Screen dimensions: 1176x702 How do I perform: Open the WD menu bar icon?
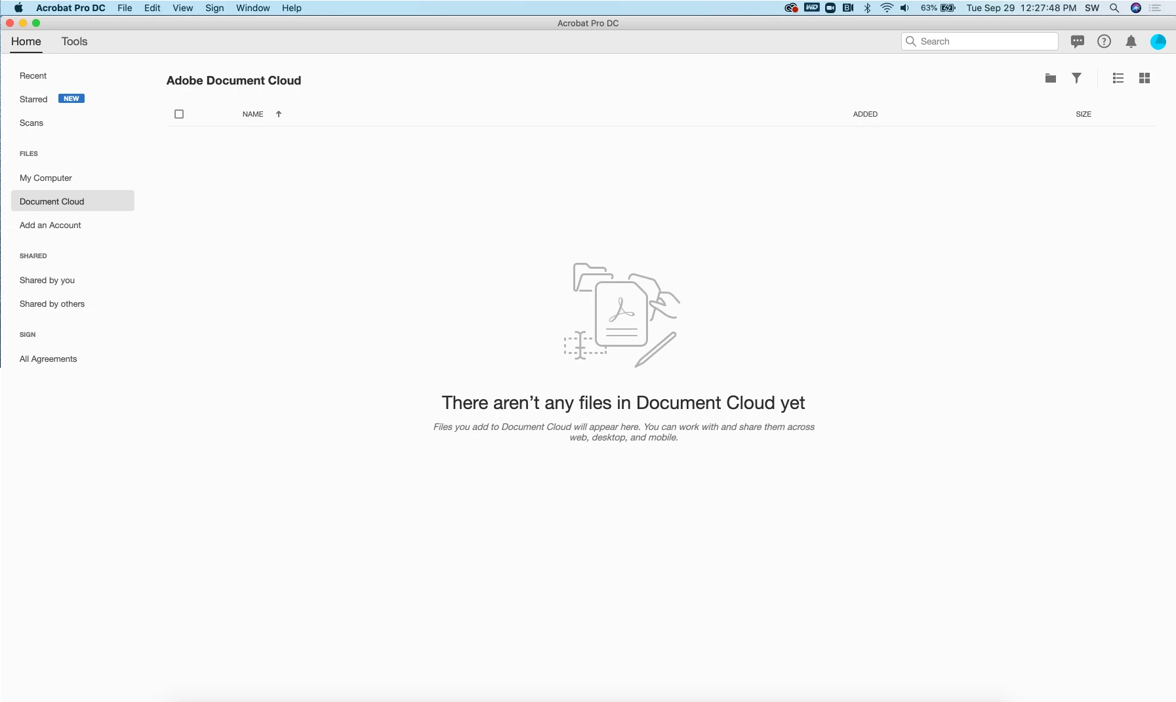[x=811, y=8]
